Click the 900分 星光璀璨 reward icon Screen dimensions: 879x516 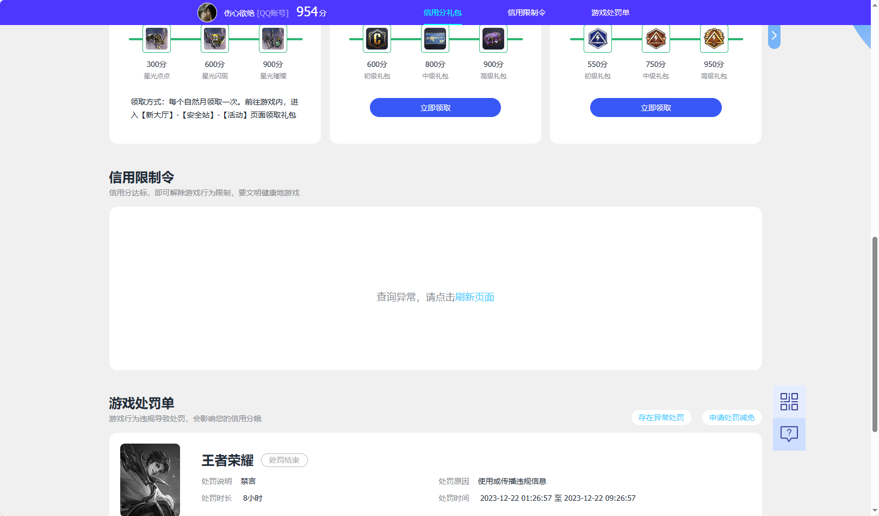tap(273, 38)
